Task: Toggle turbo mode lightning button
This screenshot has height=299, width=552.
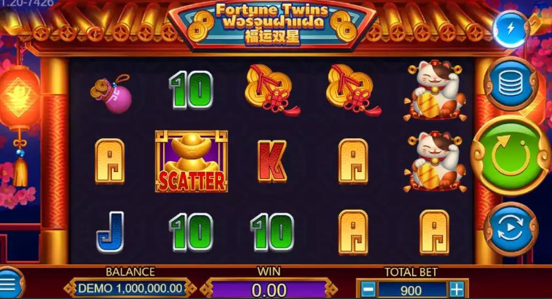Action: 510,29
